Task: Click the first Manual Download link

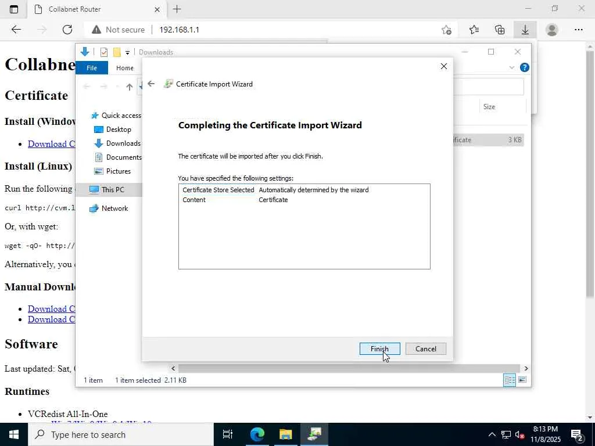Action: point(51,309)
